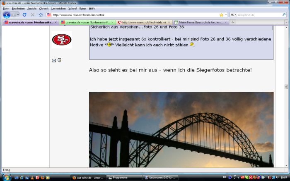
Task: Reload the current page
Action: pyautogui.click(x=24, y=14)
